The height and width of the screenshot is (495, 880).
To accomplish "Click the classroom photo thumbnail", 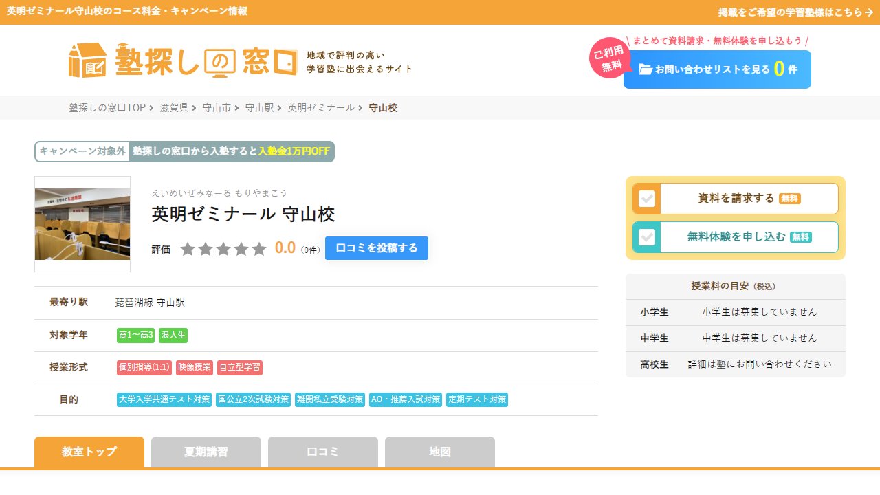I will [x=82, y=224].
